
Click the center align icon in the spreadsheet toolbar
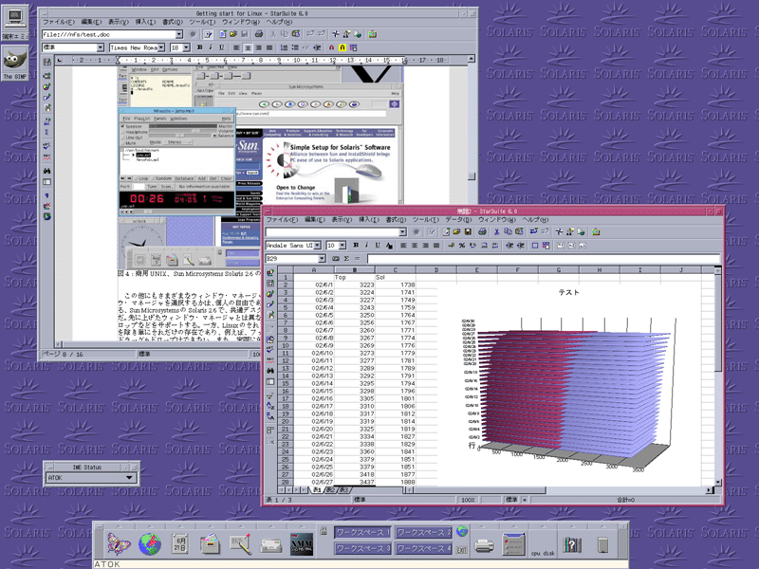pos(415,246)
